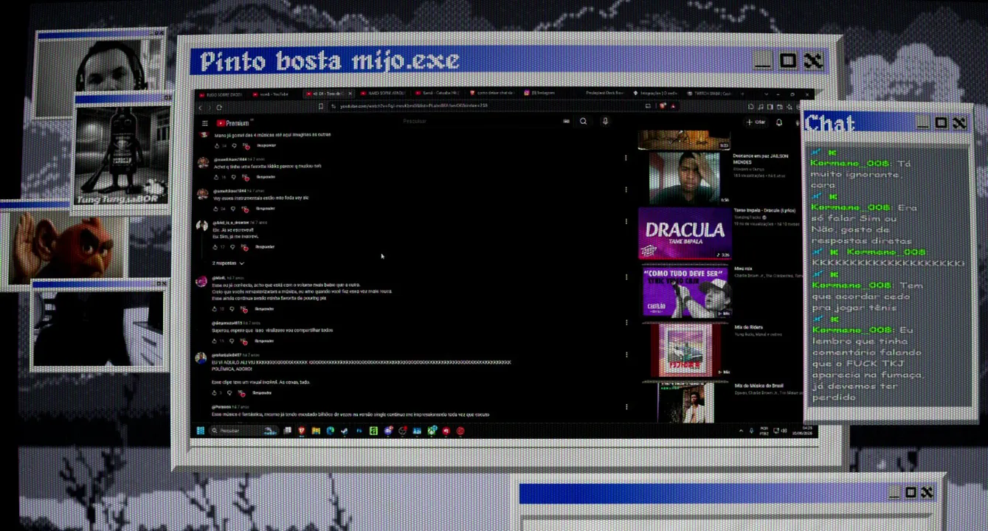The image size is (988, 531).
Task: Go to the YouTube Premium home logo
Action: pyautogui.click(x=233, y=123)
